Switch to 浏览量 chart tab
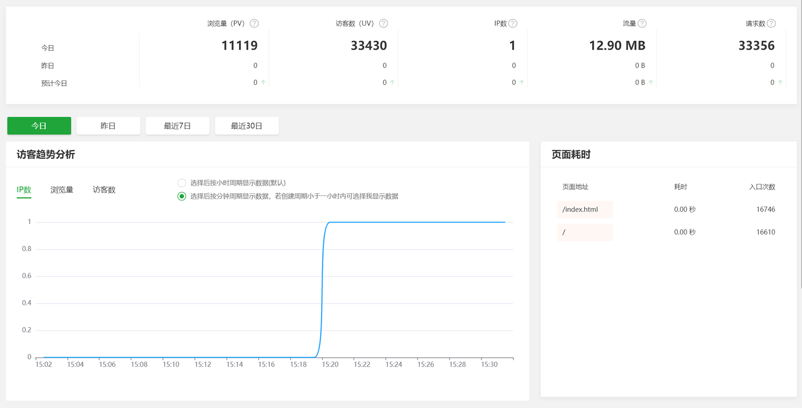This screenshot has height=408, width=802. (62, 190)
